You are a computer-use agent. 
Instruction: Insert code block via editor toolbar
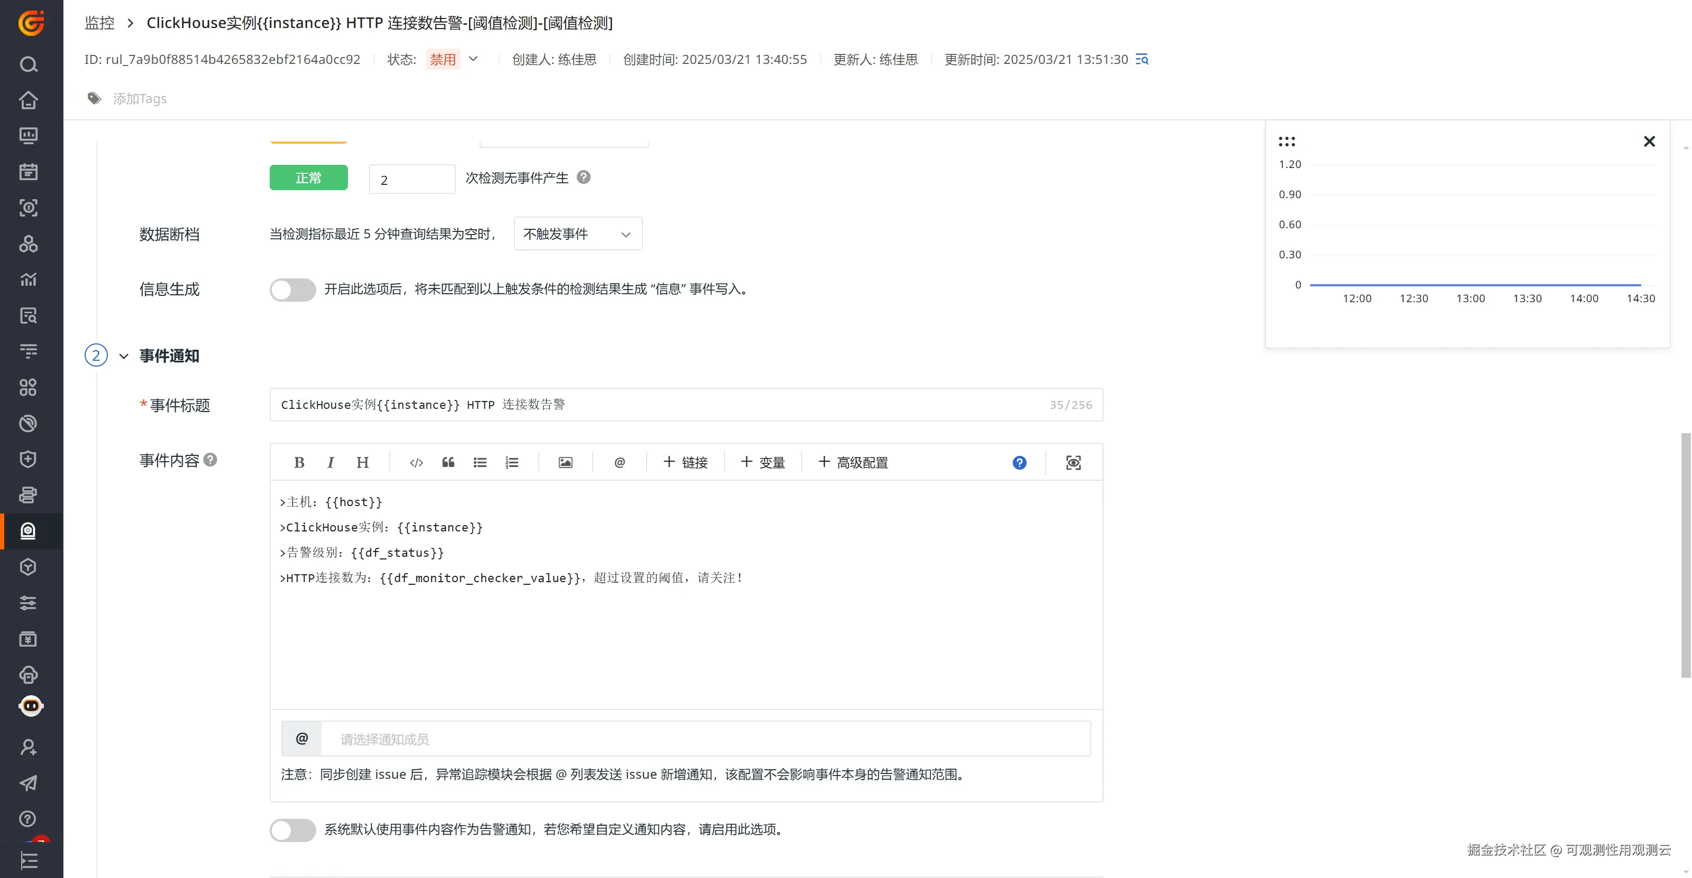(417, 463)
